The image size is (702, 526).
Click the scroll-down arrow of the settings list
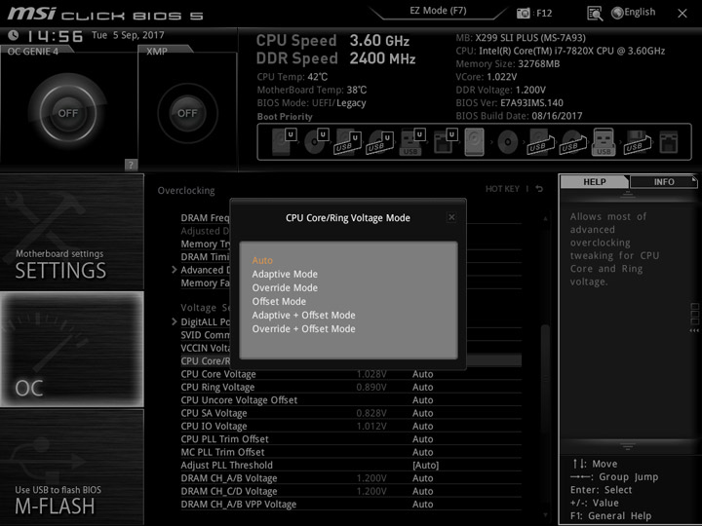[x=545, y=515]
